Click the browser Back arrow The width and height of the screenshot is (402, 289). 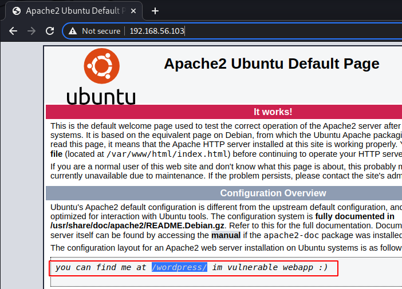coord(13,31)
